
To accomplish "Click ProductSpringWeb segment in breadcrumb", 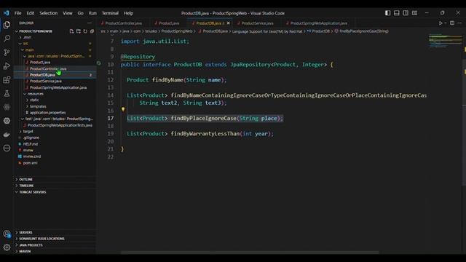I will click(x=177, y=31).
